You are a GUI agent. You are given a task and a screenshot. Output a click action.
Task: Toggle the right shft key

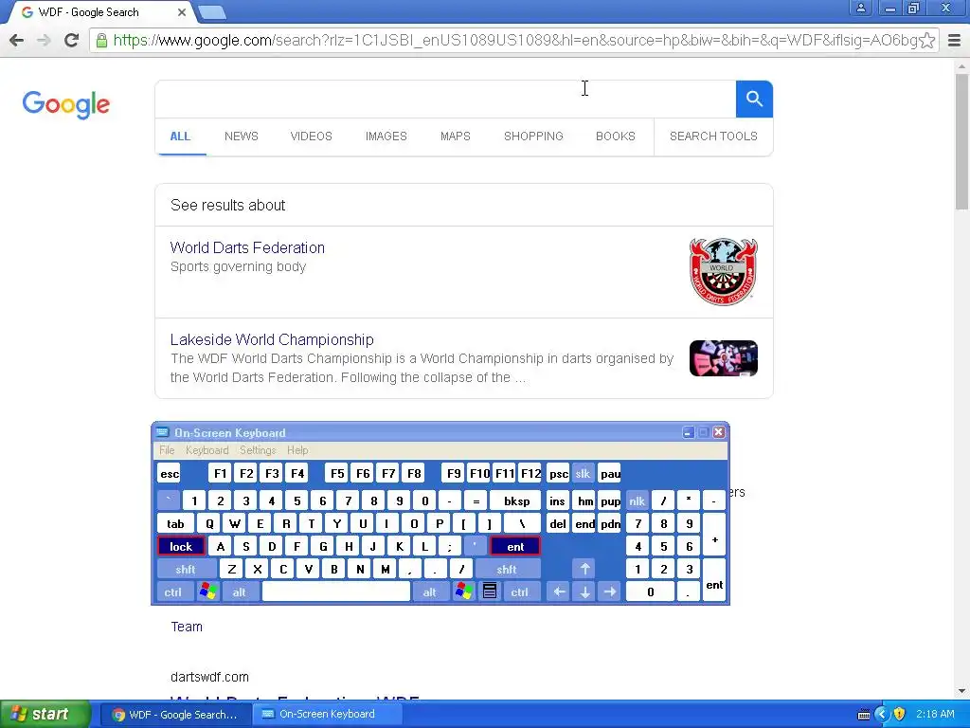507,569
